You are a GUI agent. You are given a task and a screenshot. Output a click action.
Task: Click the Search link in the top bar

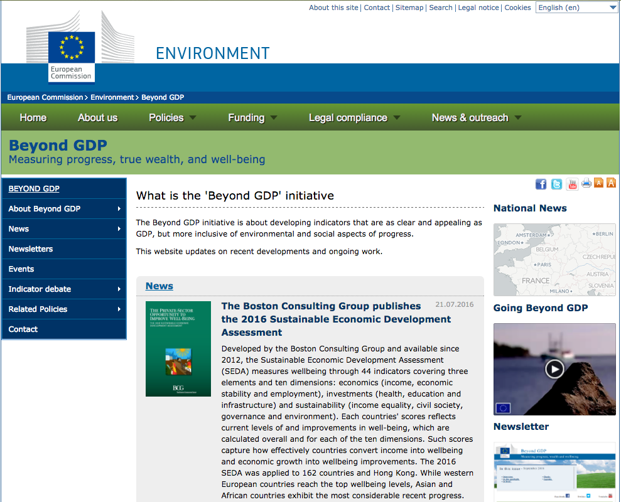[441, 8]
